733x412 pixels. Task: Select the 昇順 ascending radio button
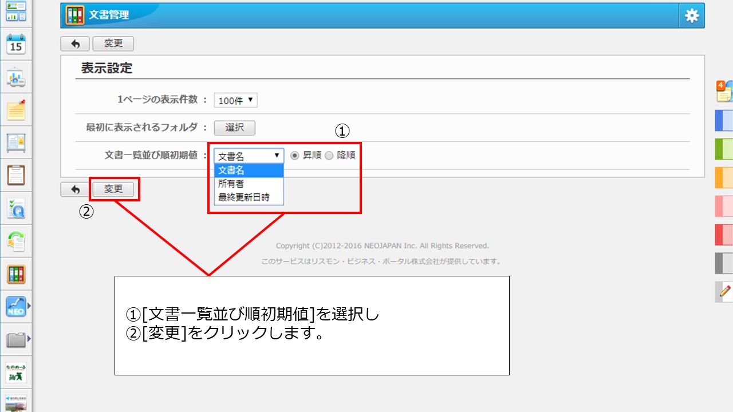(295, 155)
